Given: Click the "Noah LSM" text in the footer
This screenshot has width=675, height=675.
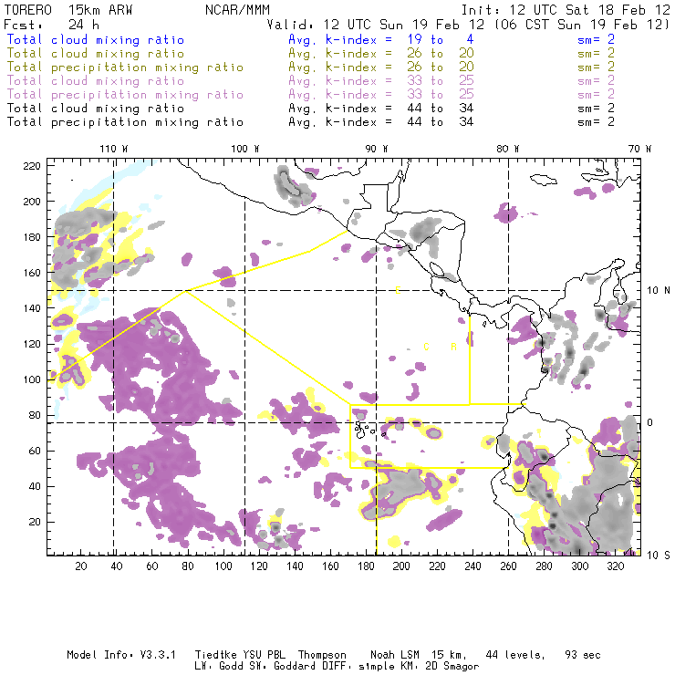Looking at the screenshot, I should [395, 655].
